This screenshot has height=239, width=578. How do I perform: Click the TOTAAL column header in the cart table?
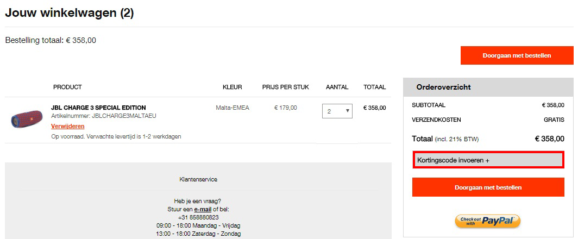click(374, 87)
